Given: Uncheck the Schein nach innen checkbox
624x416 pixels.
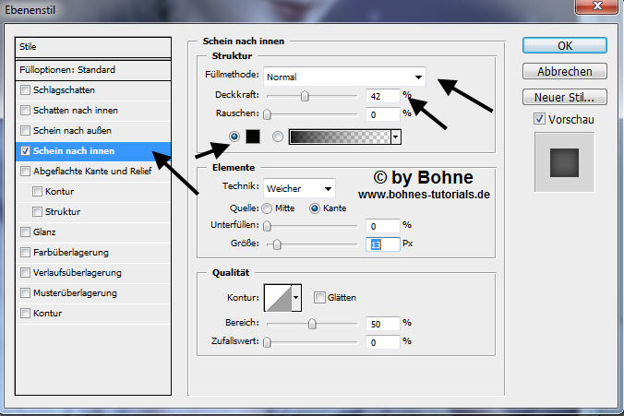Looking at the screenshot, I should [x=26, y=150].
